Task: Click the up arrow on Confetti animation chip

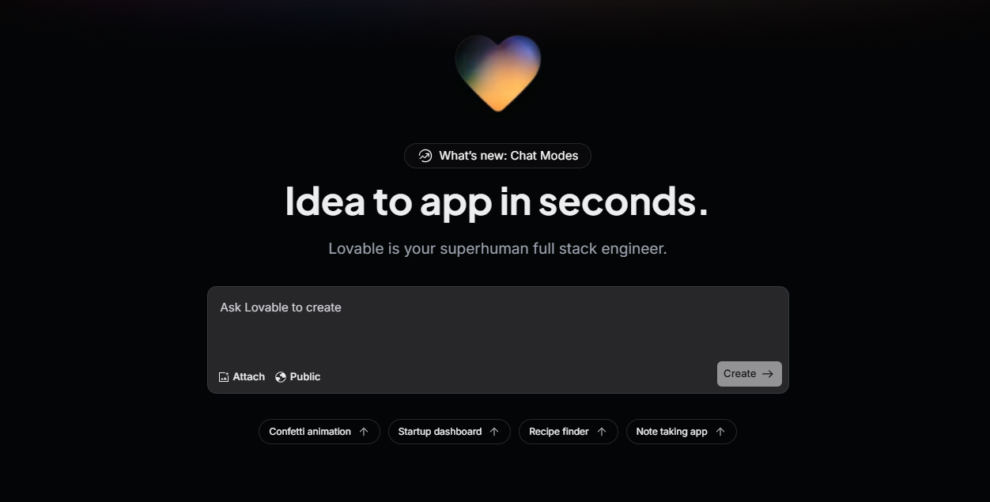Action: point(364,432)
